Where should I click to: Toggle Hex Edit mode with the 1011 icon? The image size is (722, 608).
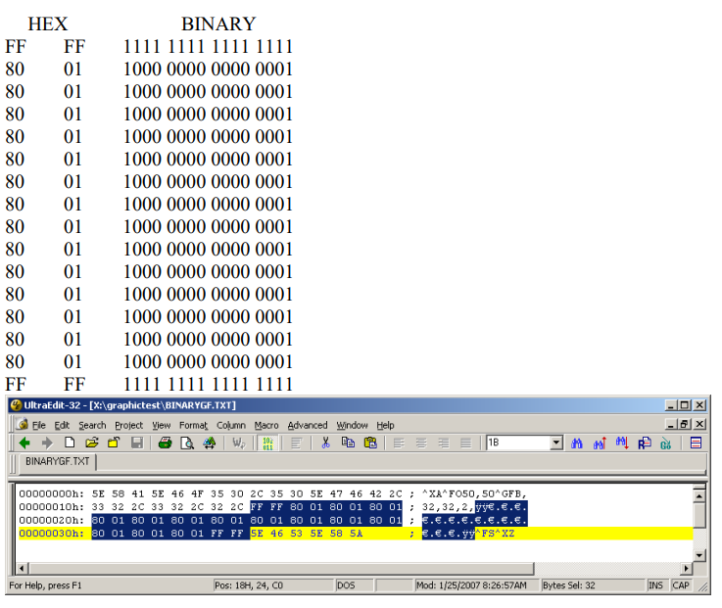click(x=267, y=444)
